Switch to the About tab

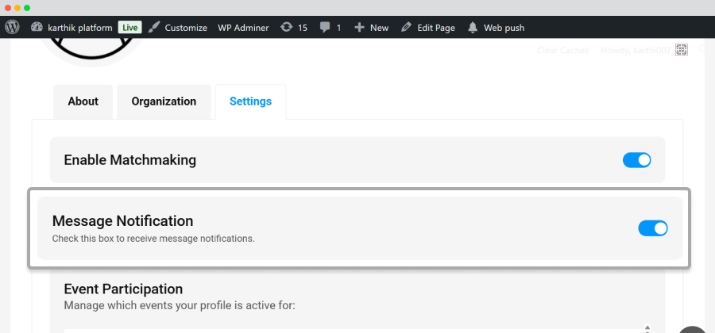coord(83,101)
